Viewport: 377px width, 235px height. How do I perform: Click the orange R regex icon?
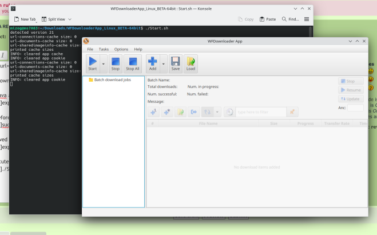(x=292, y=112)
